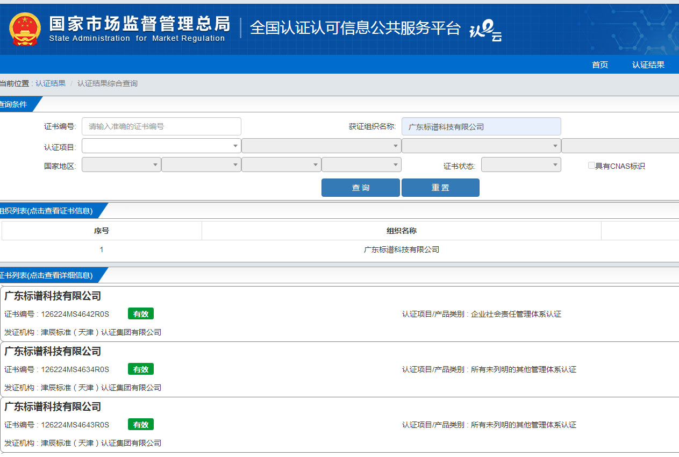The image size is (679, 457).
Task: Open the last 国家地区 dropdown
Action: pos(361,165)
